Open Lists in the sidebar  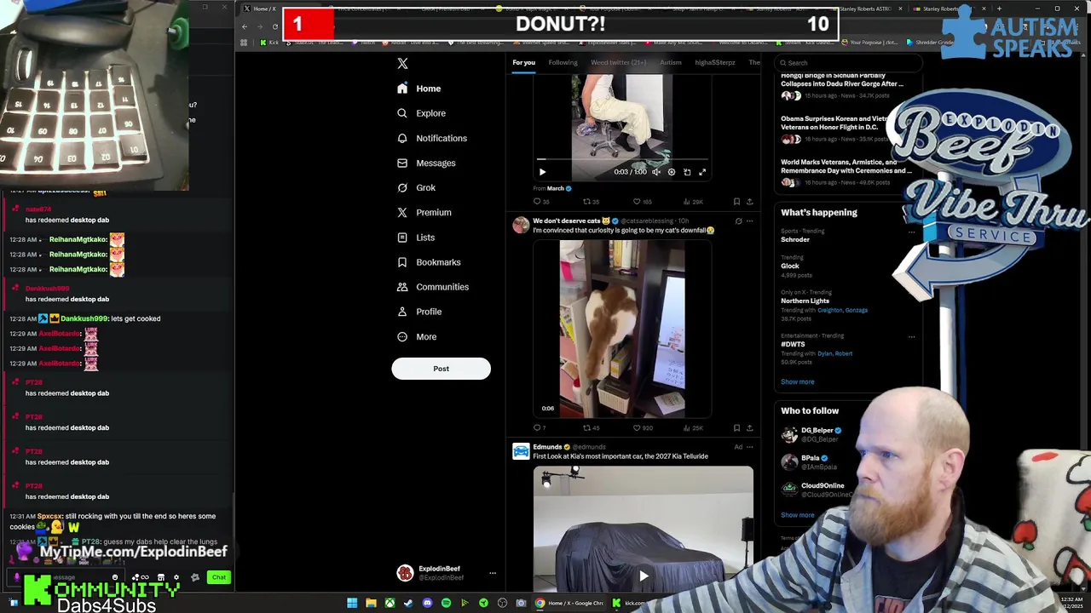coord(416,238)
